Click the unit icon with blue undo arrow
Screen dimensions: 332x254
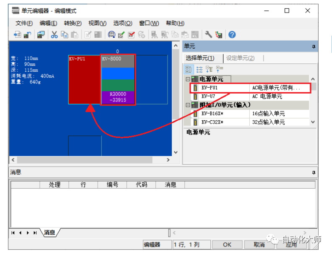pyautogui.click(x=27, y=34)
